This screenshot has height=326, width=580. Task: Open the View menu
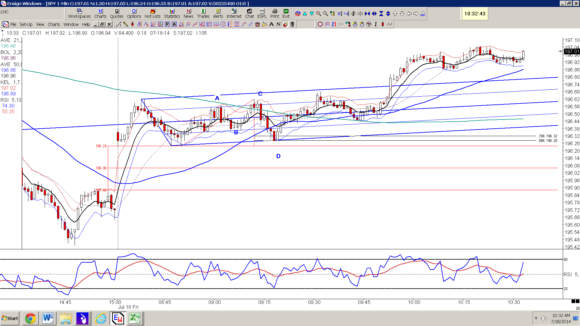[x=40, y=24]
